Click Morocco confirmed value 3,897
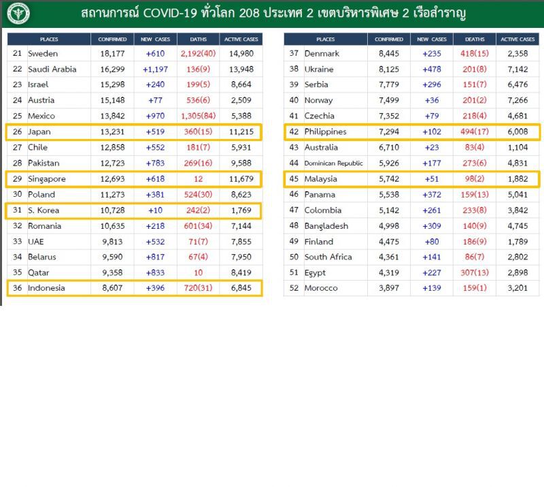 388,288
